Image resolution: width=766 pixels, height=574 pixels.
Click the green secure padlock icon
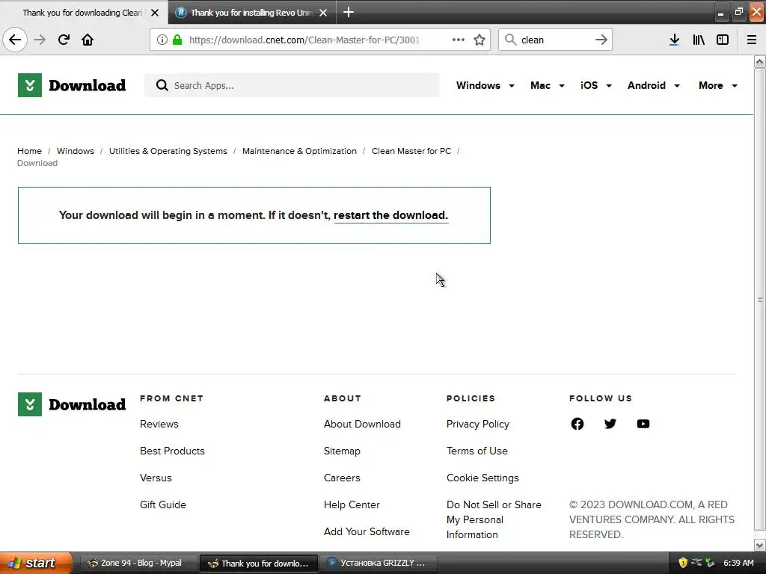[x=177, y=40]
